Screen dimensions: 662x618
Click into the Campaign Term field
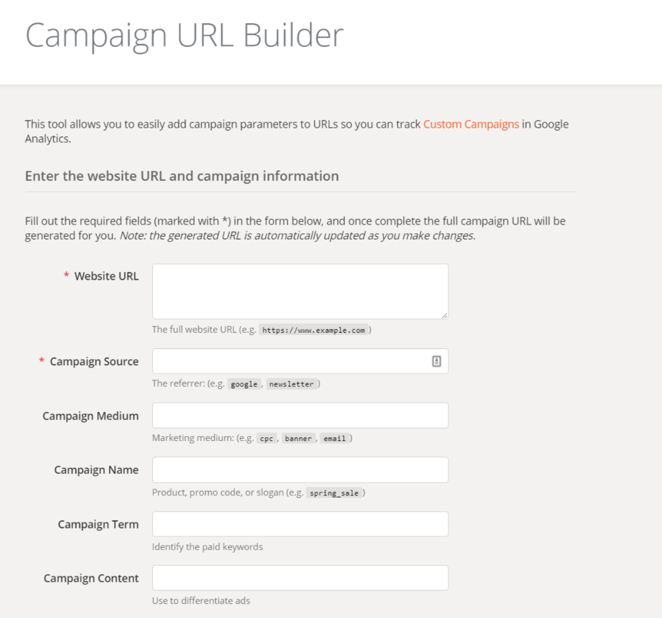pyautogui.click(x=300, y=524)
